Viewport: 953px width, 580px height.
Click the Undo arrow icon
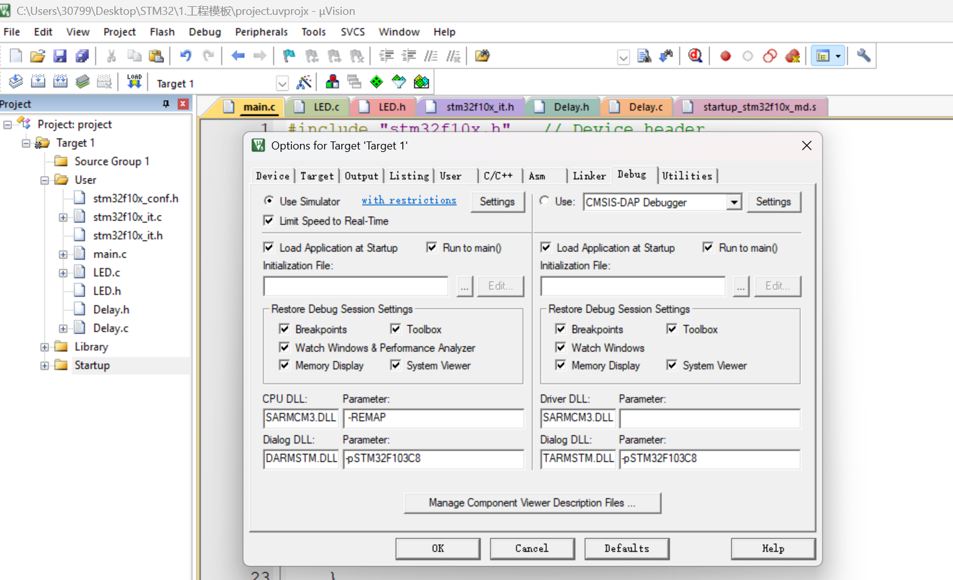tap(185, 56)
